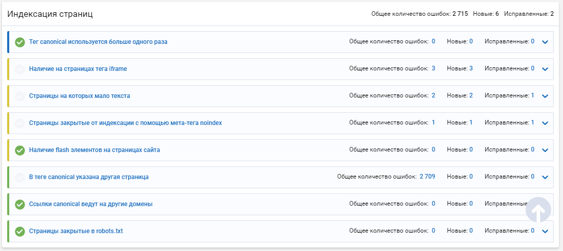
Task: Expand the iframe row with its chevron
Action: point(545,69)
